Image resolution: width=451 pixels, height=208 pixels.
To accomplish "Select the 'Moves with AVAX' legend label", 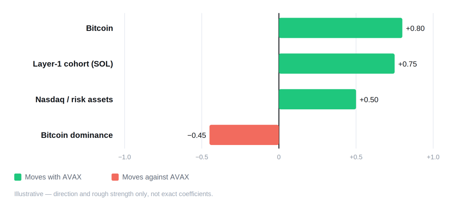I will [53, 177].
